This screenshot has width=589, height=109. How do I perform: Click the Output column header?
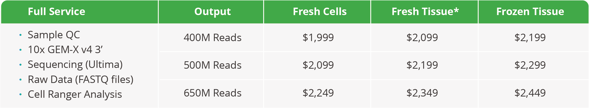212,12
